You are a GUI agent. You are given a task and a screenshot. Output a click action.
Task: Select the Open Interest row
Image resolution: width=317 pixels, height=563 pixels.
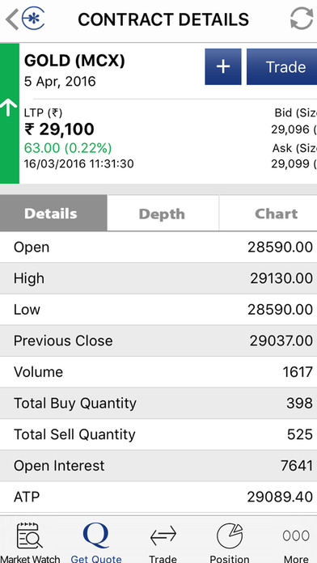pos(158,466)
